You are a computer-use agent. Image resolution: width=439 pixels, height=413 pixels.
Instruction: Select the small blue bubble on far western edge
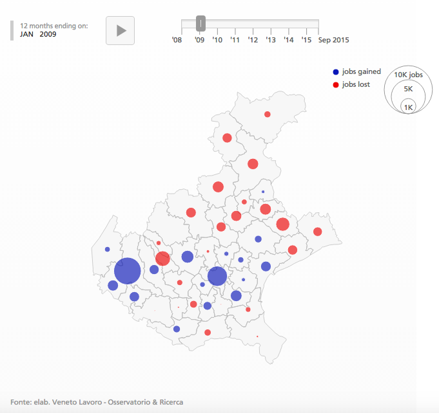[x=108, y=249]
